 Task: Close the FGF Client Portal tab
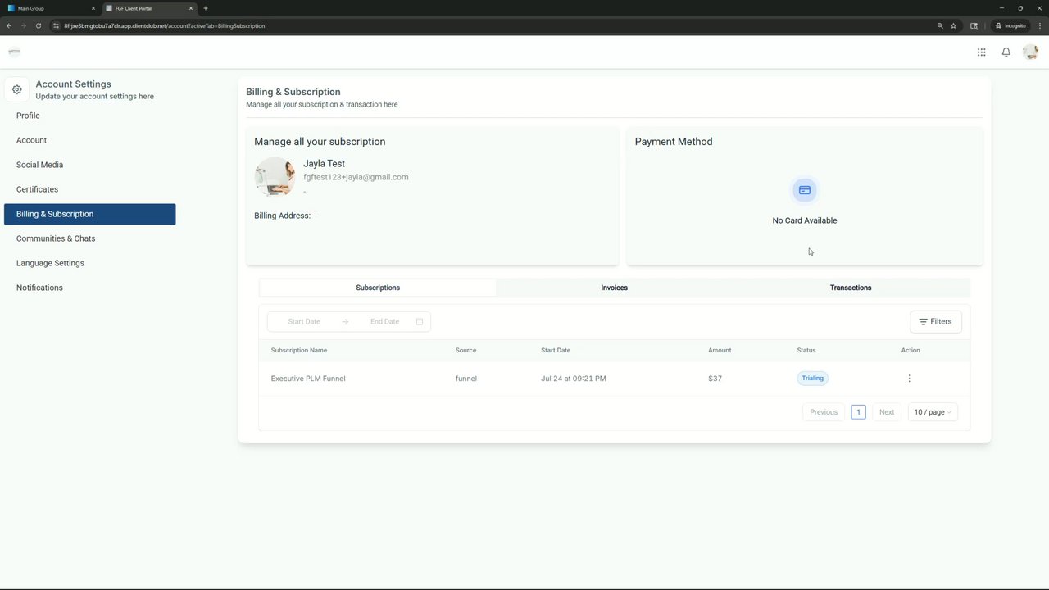coord(191,8)
